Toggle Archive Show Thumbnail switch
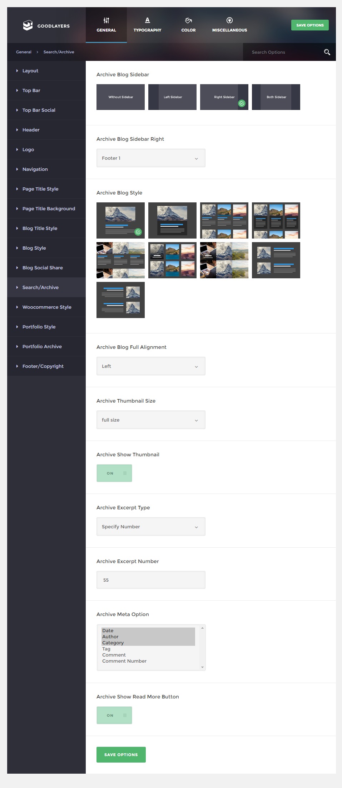The height and width of the screenshot is (788, 342). (x=114, y=473)
